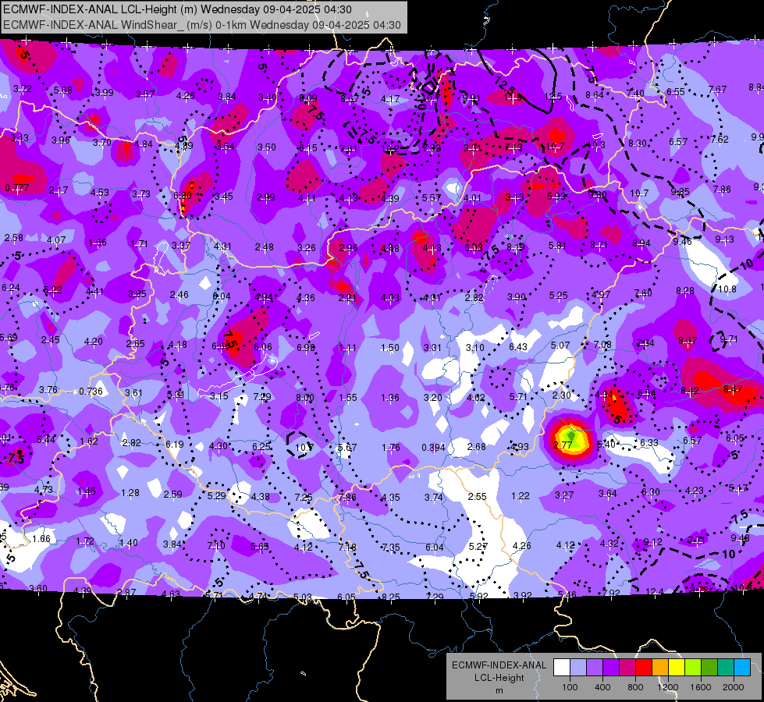Image resolution: width=764 pixels, height=702 pixels.
Task: Click the grid value 7.86
Action: click(722, 189)
